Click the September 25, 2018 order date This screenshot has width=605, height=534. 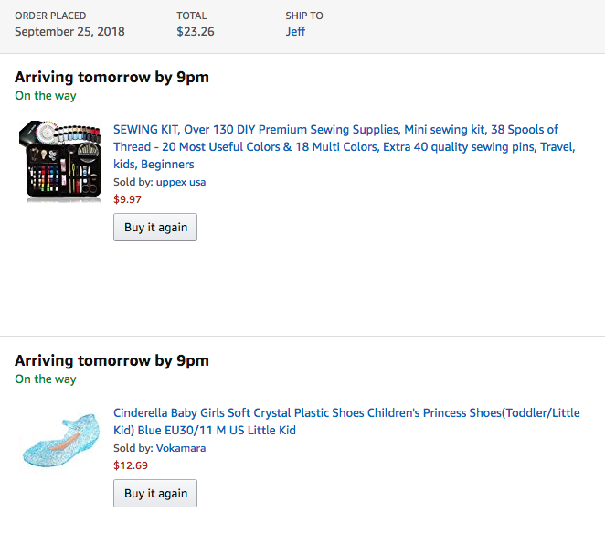[69, 31]
